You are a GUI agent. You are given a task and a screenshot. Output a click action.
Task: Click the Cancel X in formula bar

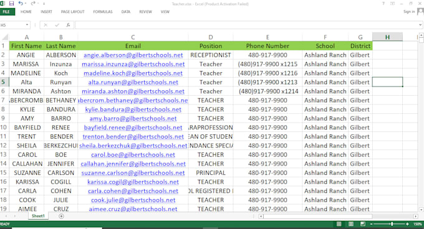tap(46, 25)
